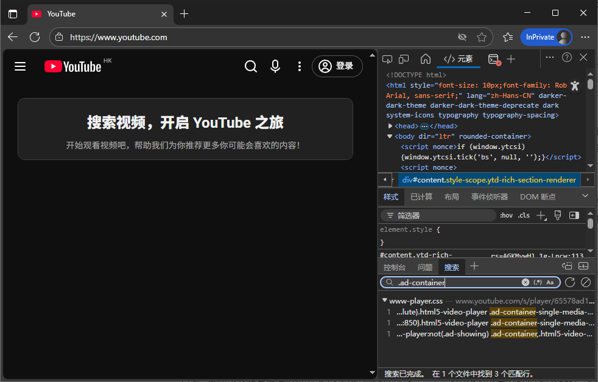Switch to the 控制台 tab in the drawer
Viewport: 598px width, 382px height.
pyautogui.click(x=395, y=266)
